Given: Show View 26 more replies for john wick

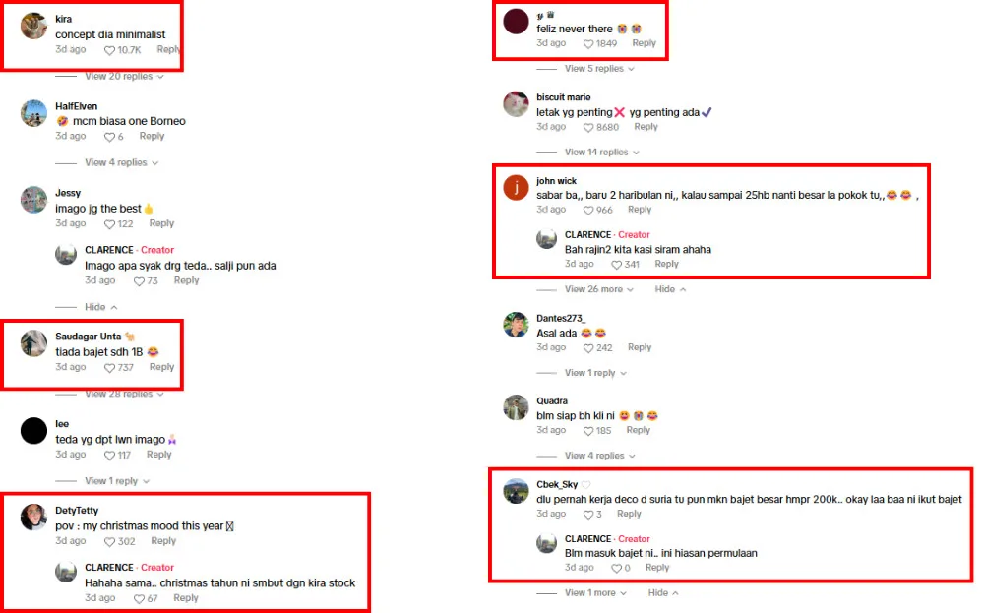Looking at the screenshot, I should point(599,289).
